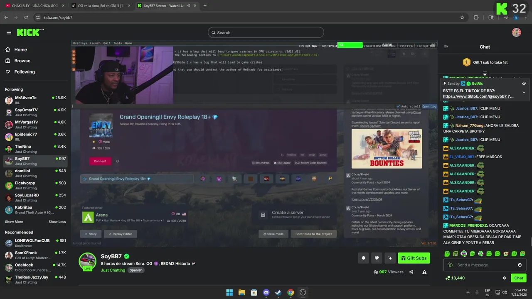Send message with green Chat button
The height and width of the screenshot is (299, 532).
(x=519, y=278)
